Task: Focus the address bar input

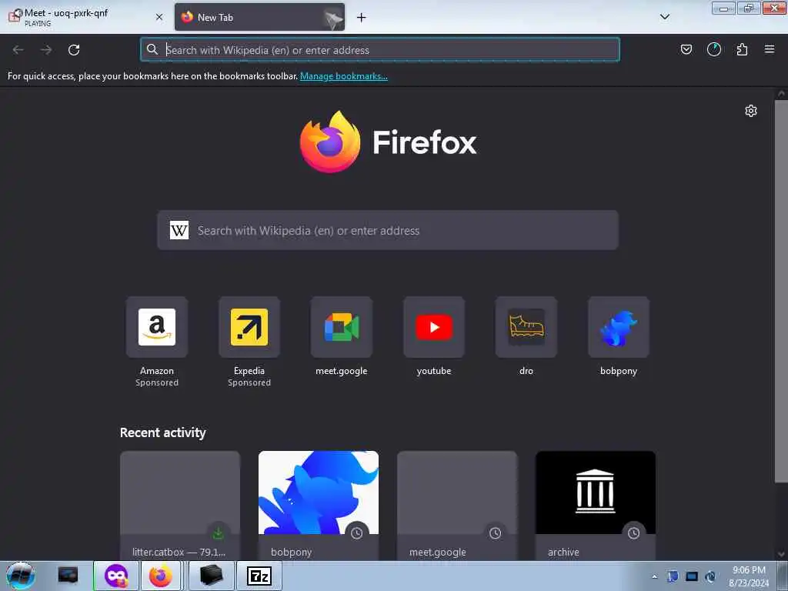Action: pyautogui.click(x=380, y=50)
